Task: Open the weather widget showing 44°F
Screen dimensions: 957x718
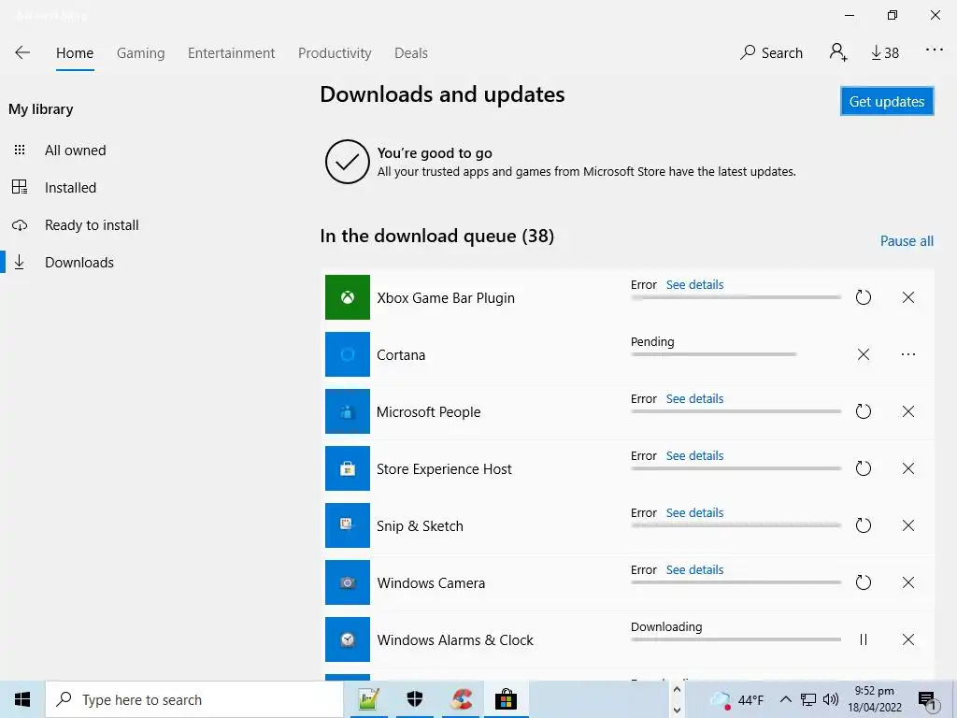Action: (737, 699)
